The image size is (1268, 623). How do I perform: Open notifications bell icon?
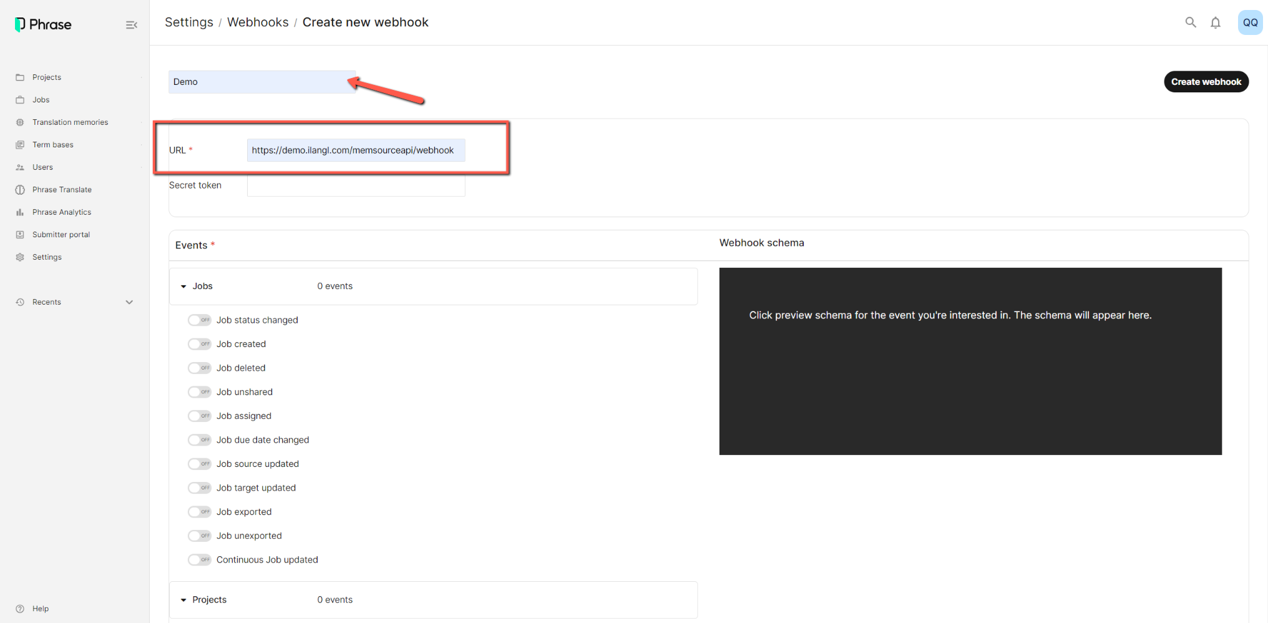[x=1216, y=22]
